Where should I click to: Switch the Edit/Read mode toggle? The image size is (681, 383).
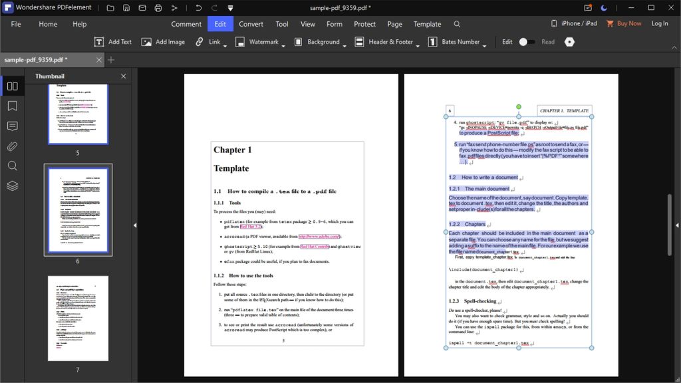tap(529, 41)
